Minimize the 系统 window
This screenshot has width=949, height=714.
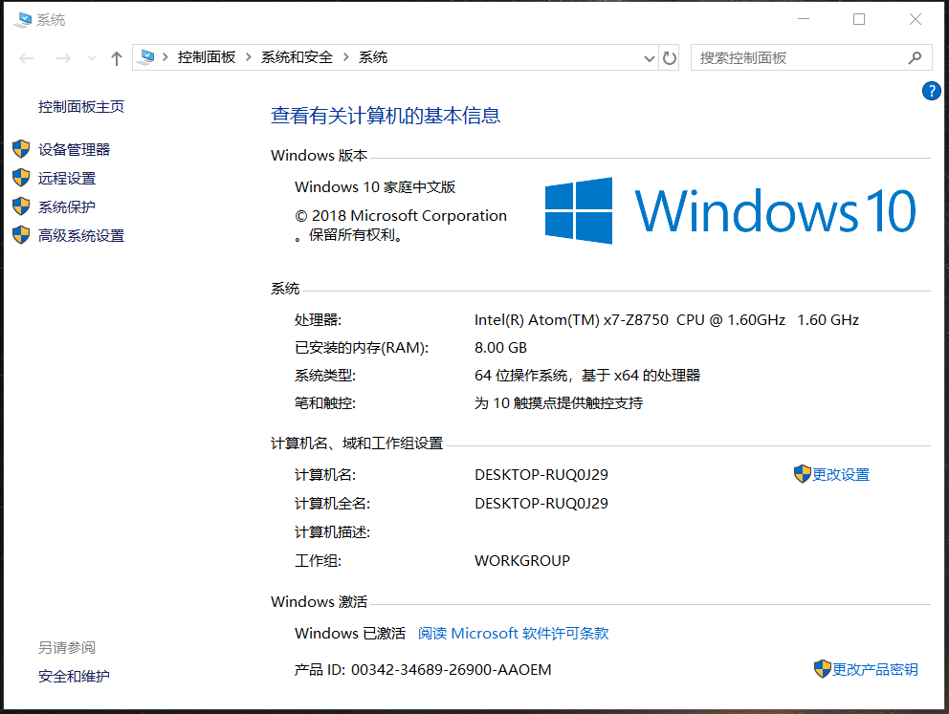tap(804, 19)
